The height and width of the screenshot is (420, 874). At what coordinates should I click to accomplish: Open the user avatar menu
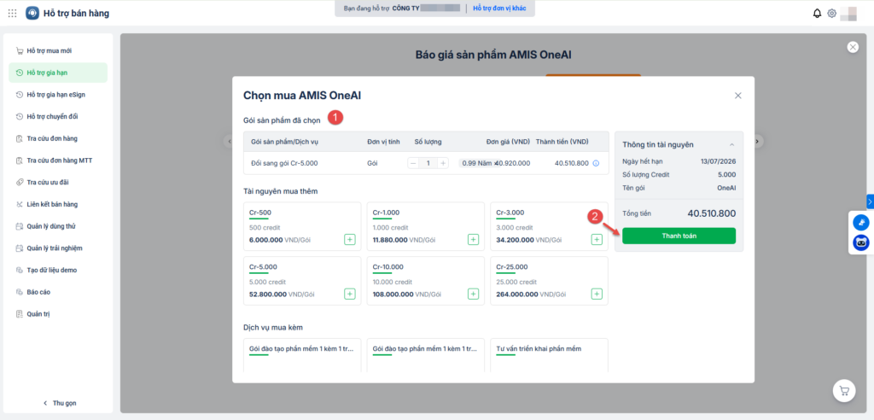[848, 14]
